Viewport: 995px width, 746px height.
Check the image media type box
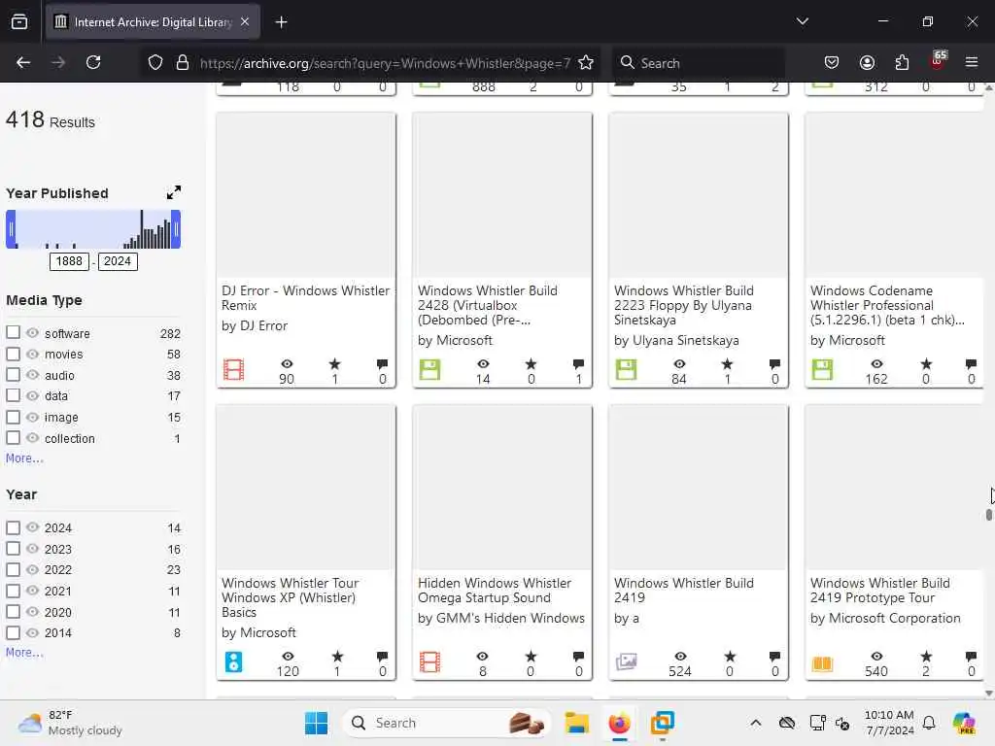(13, 417)
